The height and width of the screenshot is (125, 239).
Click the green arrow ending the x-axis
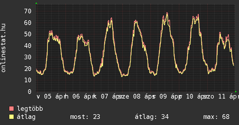coord(236,92)
